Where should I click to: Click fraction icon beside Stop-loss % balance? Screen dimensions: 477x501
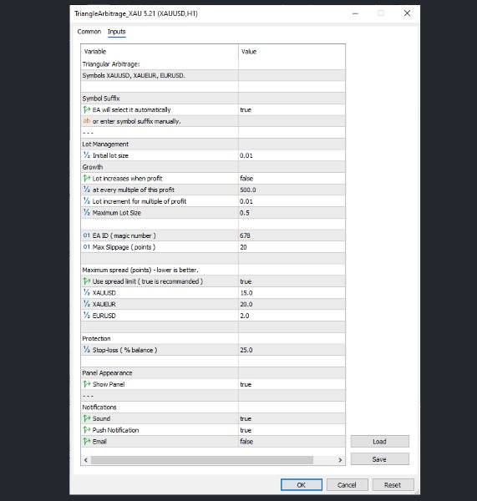point(87,350)
